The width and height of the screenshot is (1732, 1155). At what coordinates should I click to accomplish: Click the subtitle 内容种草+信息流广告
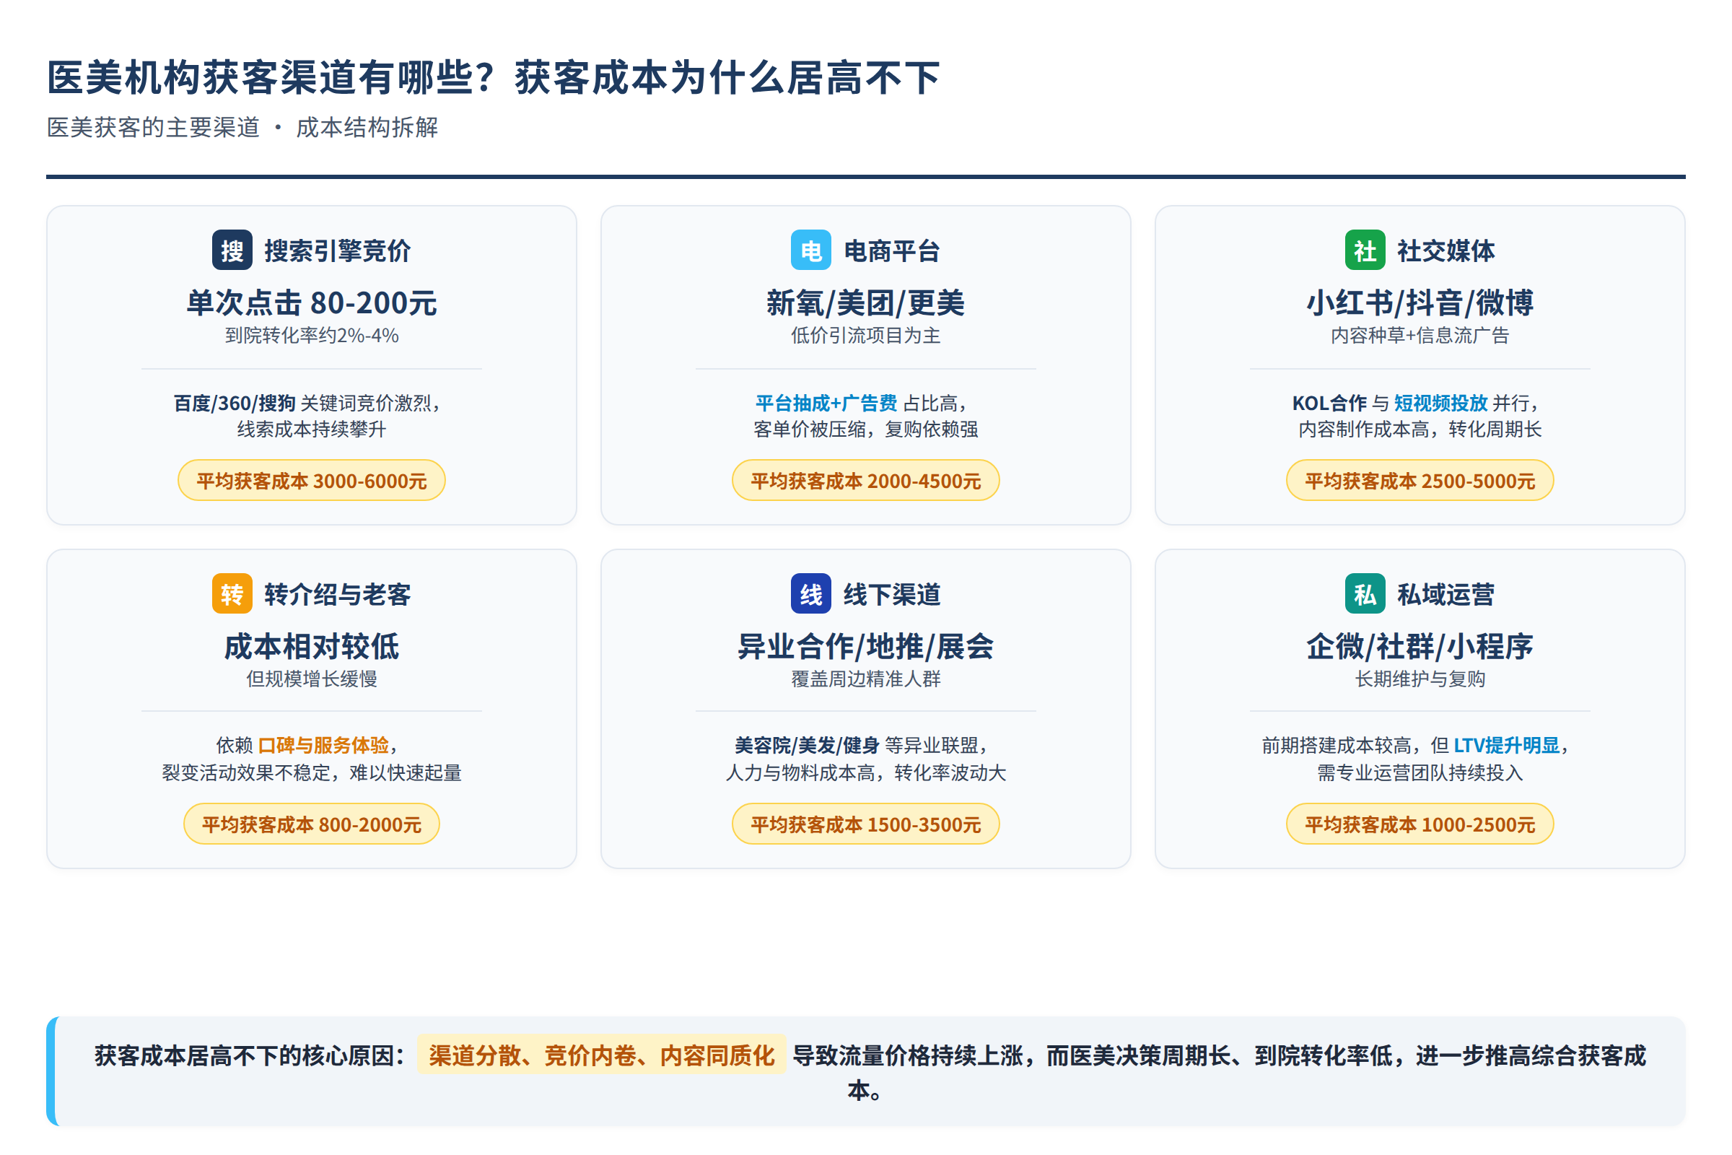[1420, 335]
